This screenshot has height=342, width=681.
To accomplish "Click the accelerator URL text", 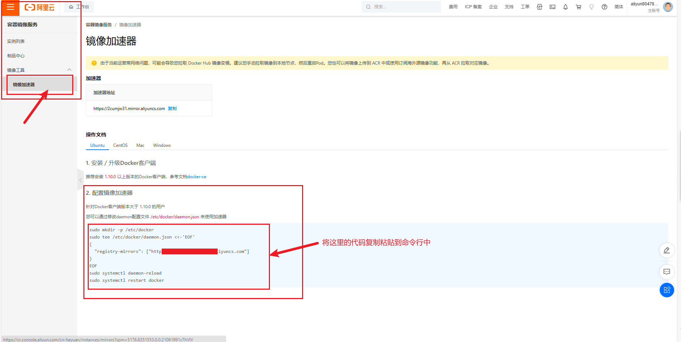I will [129, 109].
